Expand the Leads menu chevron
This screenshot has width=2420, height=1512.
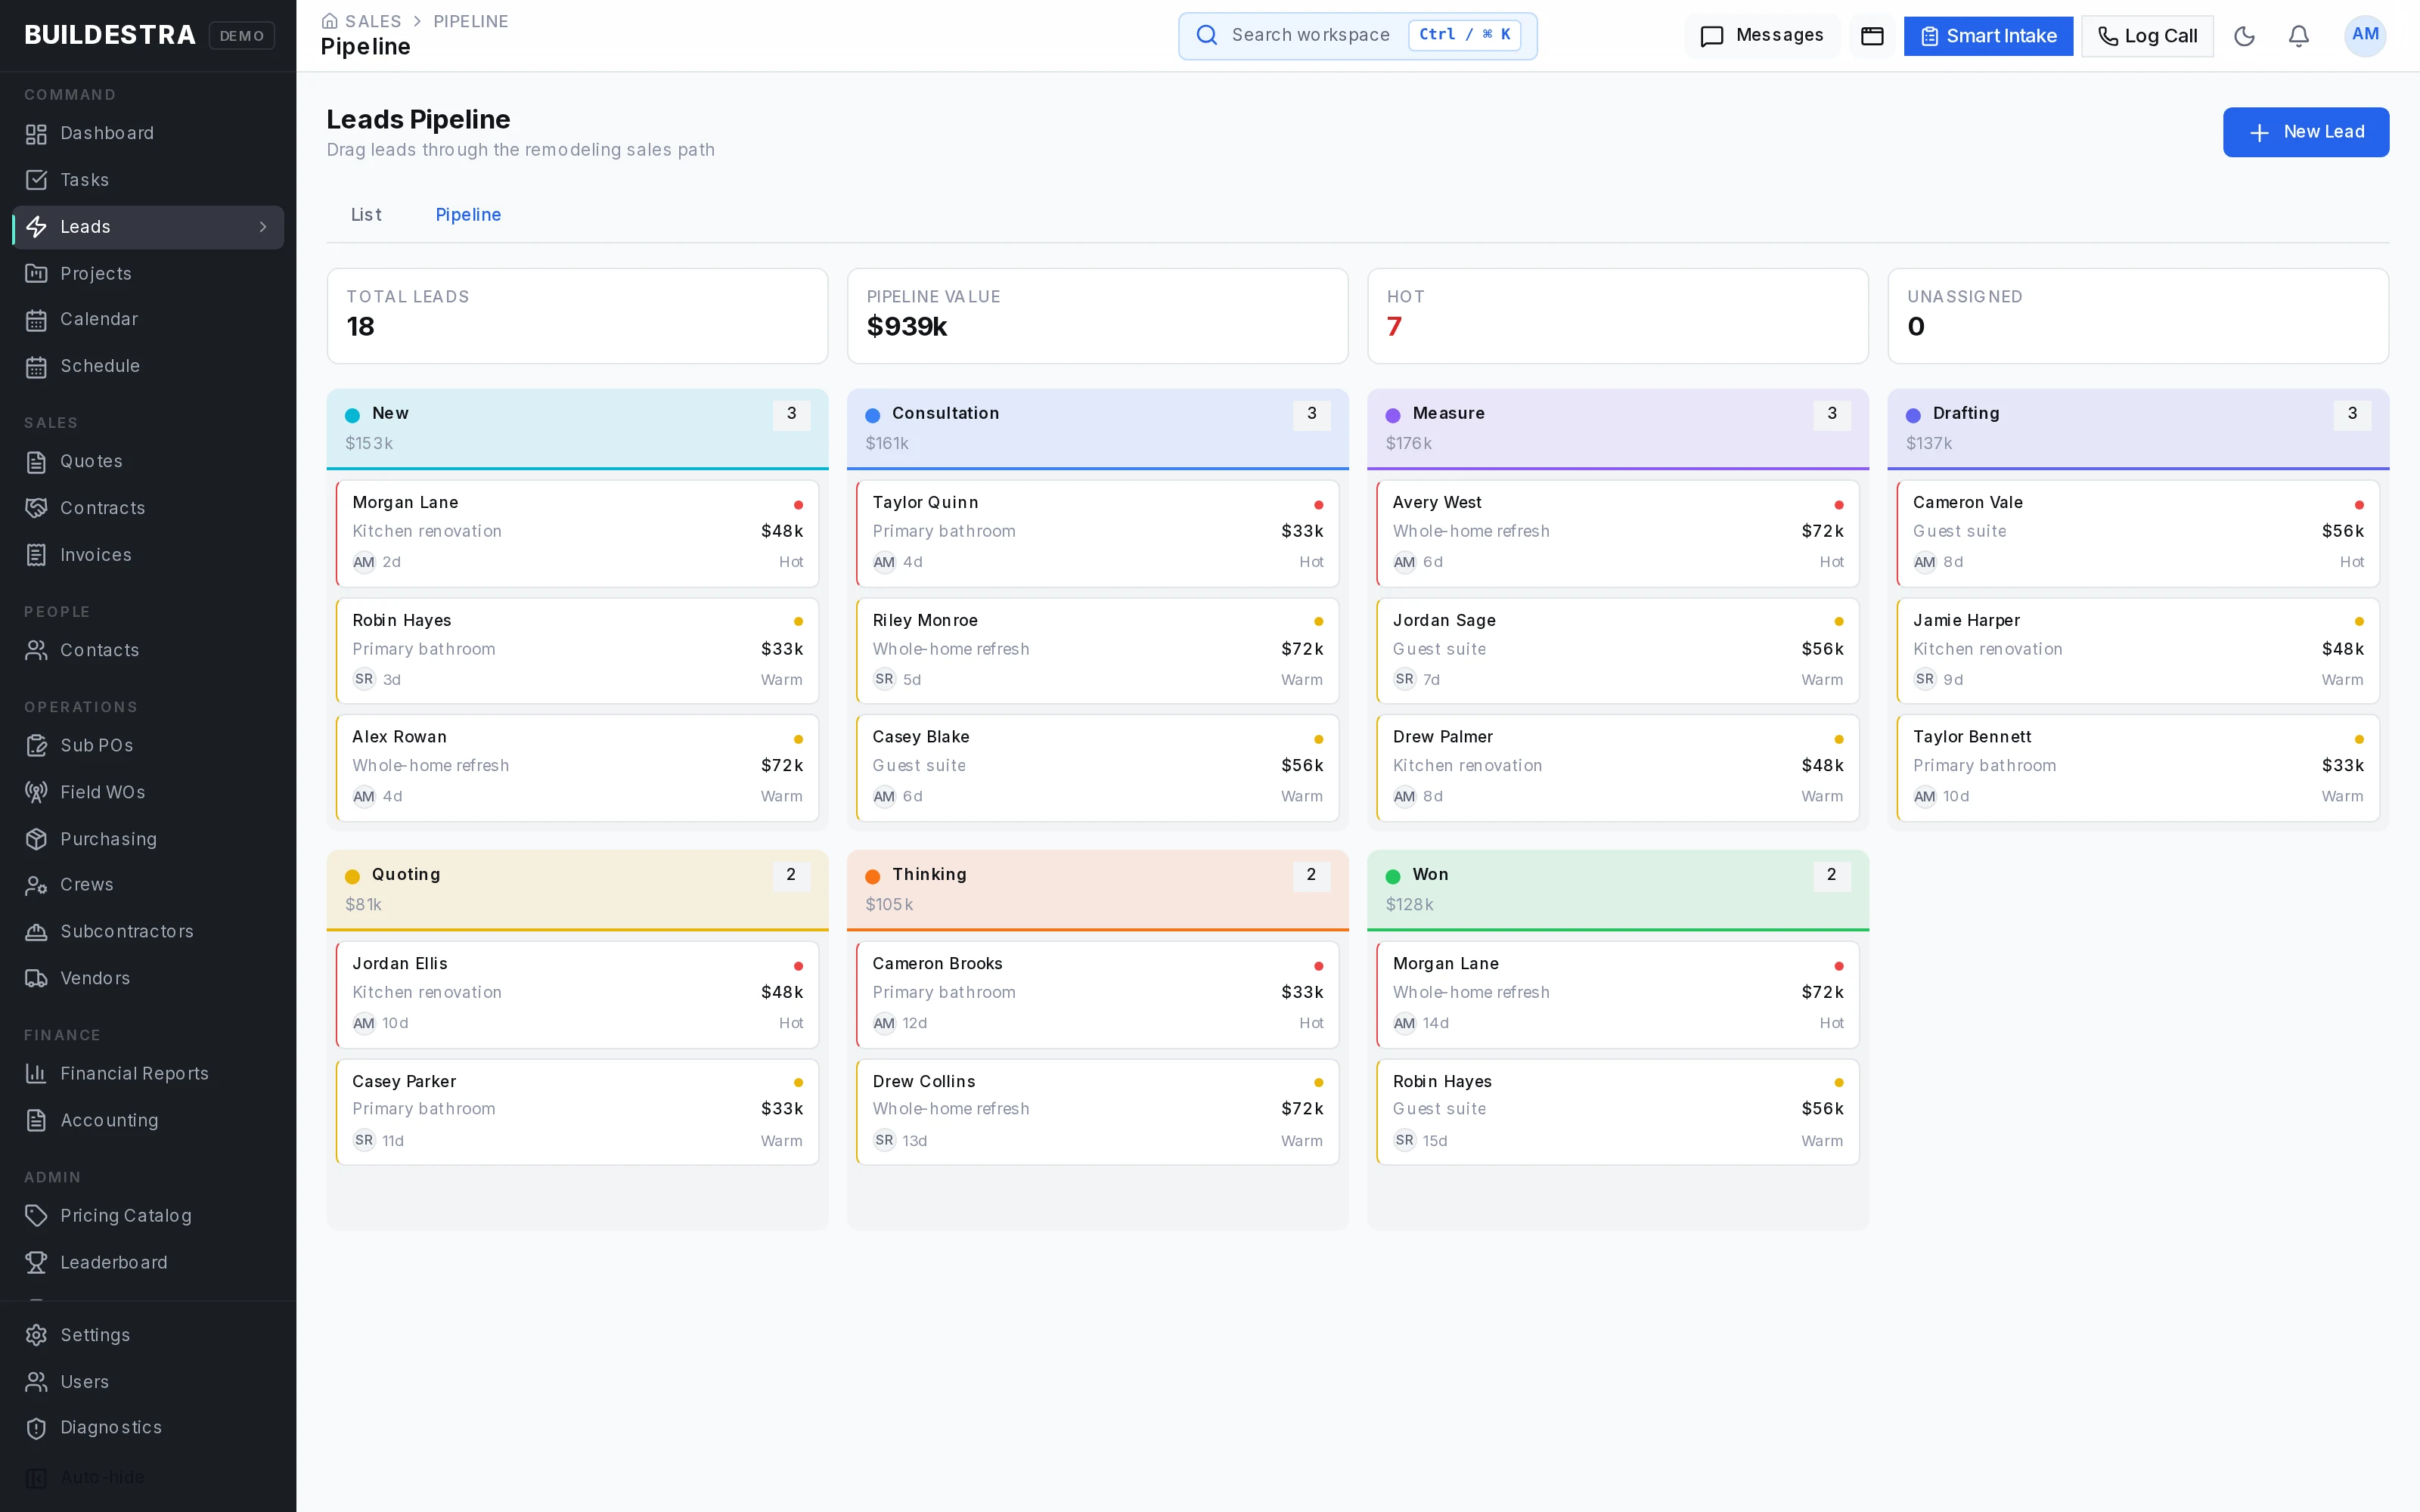[x=263, y=227]
